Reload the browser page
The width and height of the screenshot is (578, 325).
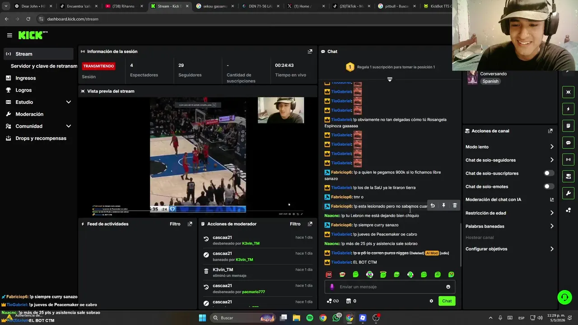[x=28, y=19]
